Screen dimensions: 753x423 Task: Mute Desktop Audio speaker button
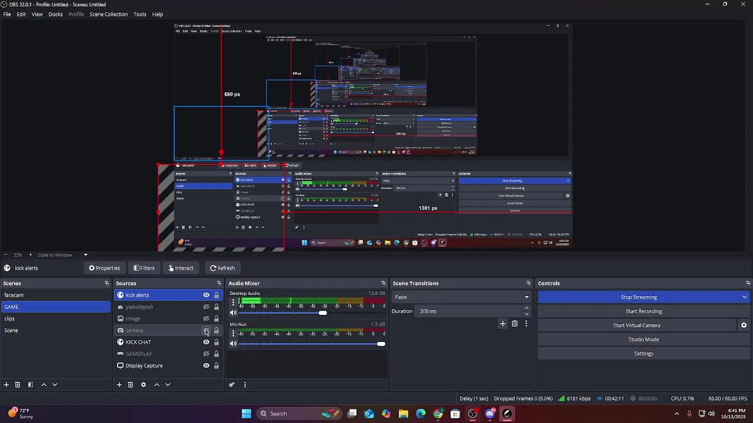[x=233, y=313]
